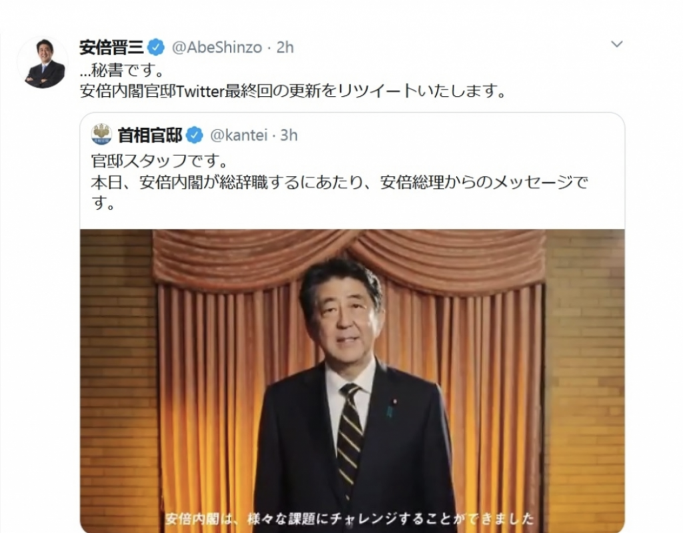Open the 2h timestamp of tweet
The height and width of the screenshot is (533, 683).
pyautogui.click(x=285, y=47)
